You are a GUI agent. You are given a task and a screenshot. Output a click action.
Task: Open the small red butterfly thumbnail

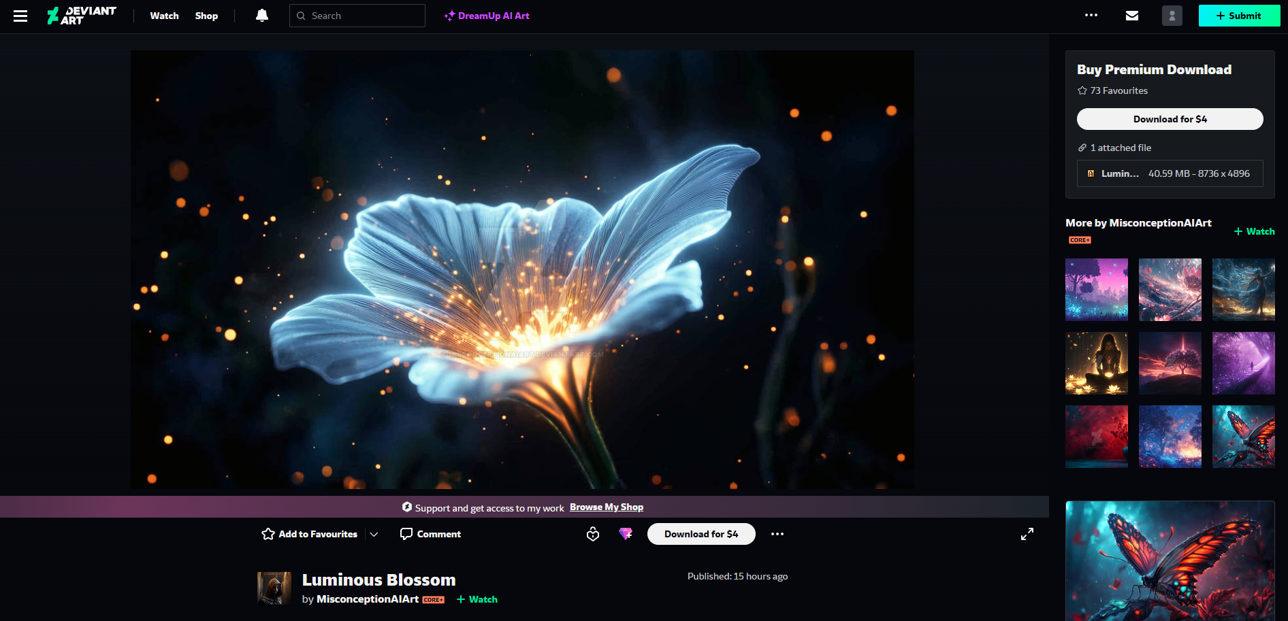pos(1244,437)
